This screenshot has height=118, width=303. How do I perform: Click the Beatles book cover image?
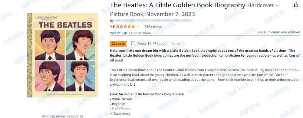coord(62,55)
